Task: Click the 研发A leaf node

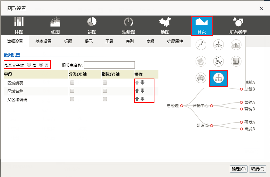Action: [241, 122]
